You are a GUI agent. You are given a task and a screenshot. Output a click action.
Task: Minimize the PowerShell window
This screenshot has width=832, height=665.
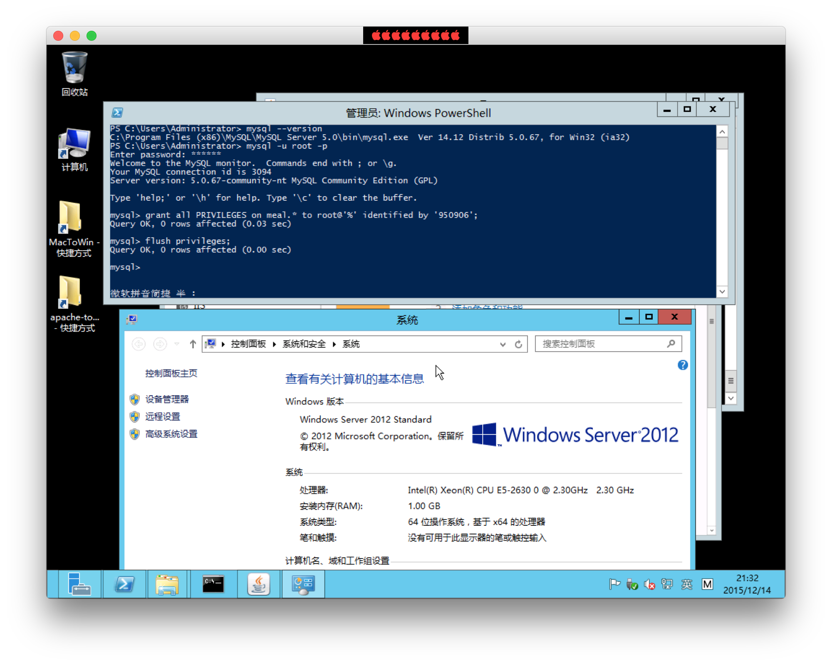[667, 109]
